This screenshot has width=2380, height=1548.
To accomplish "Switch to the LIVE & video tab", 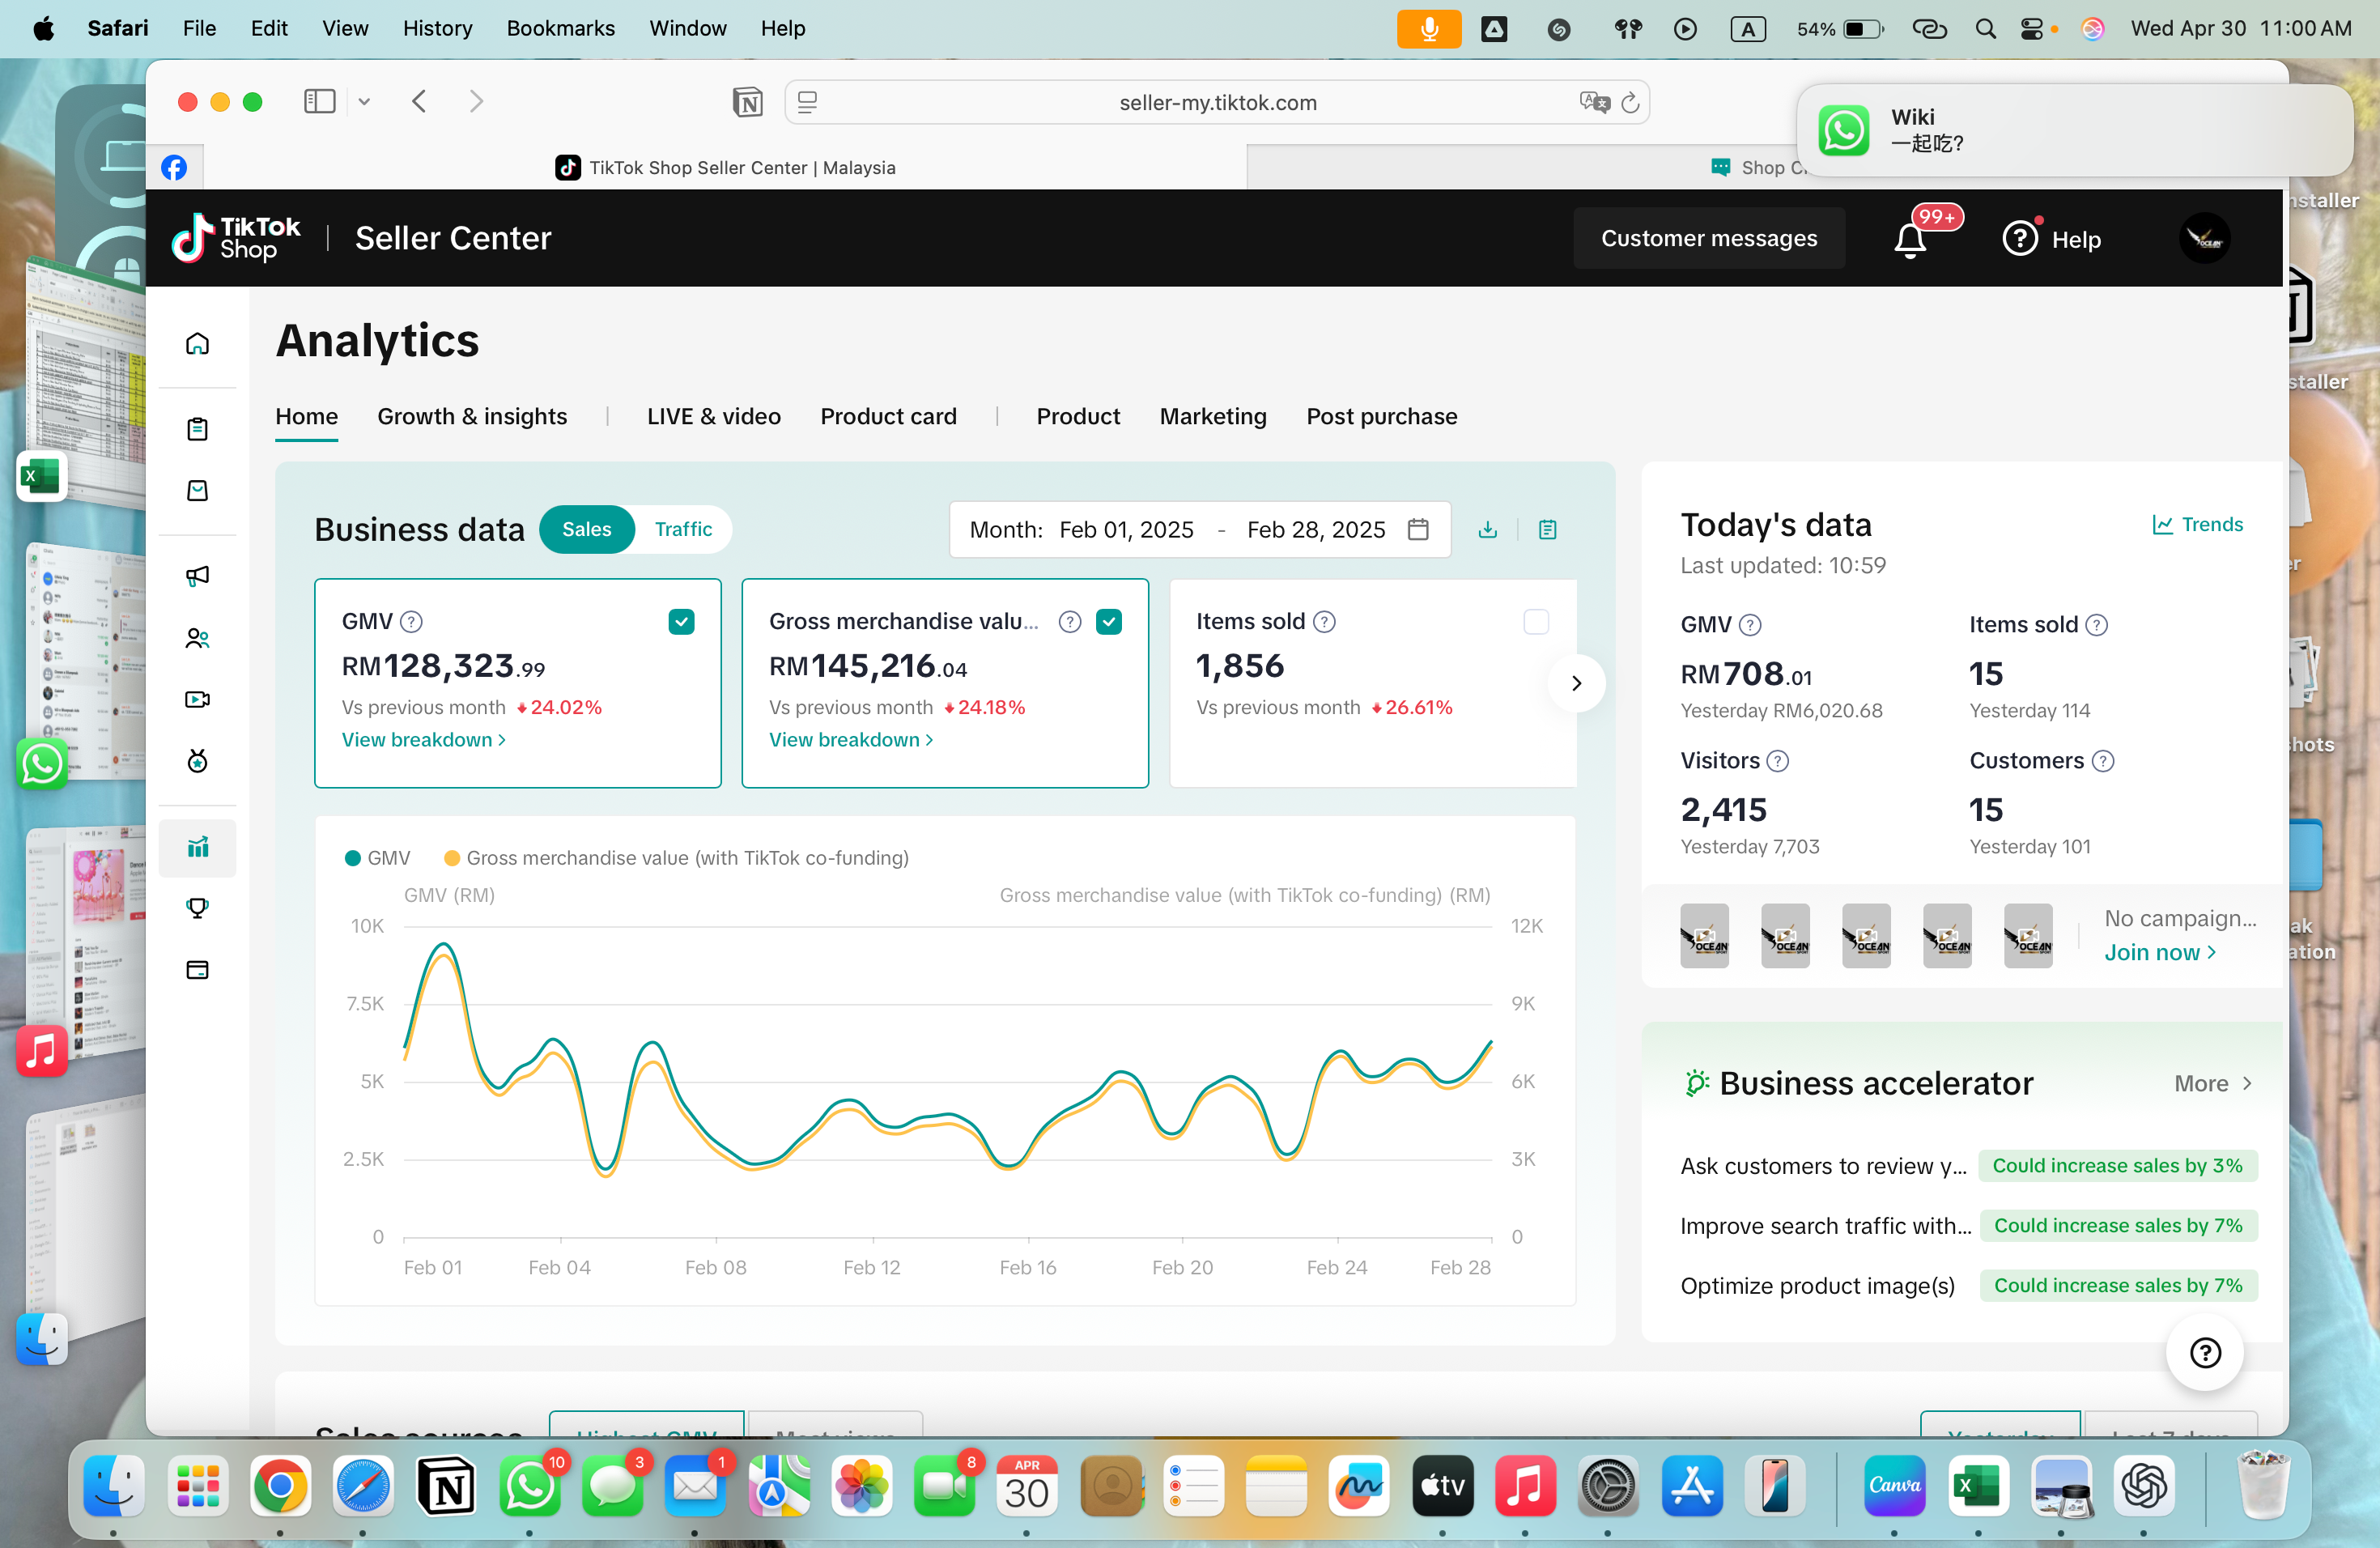I will tap(713, 417).
